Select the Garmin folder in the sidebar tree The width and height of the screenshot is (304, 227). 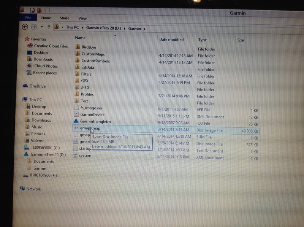(40, 168)
